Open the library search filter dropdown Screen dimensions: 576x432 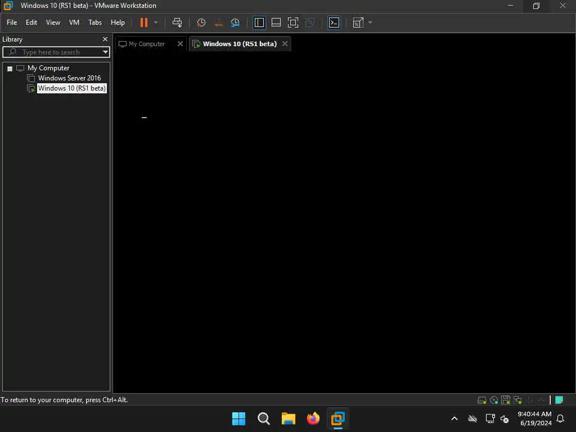(x=105, y=52)
